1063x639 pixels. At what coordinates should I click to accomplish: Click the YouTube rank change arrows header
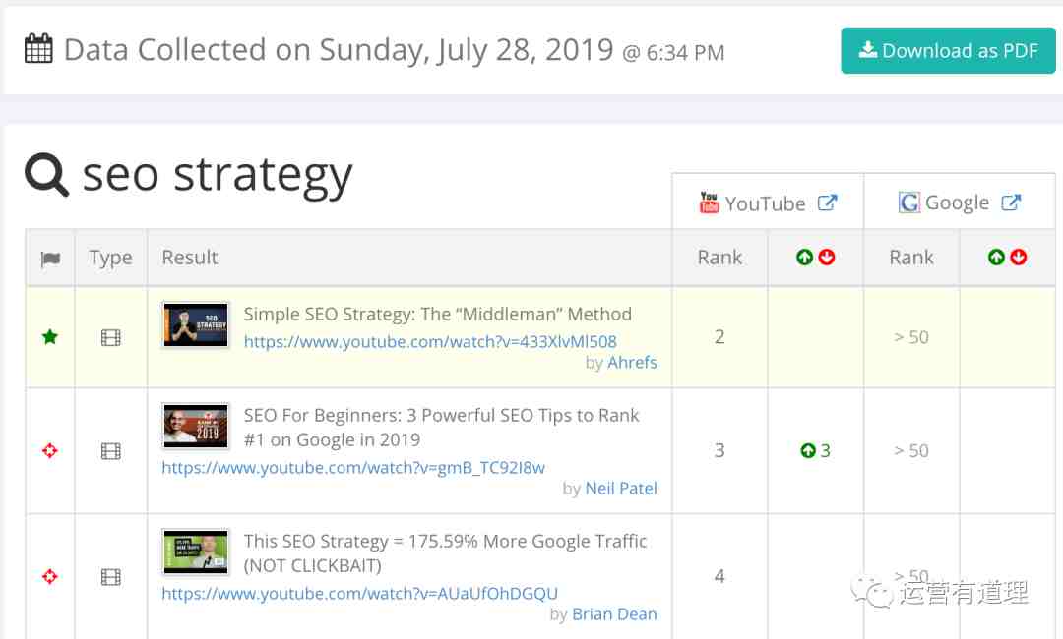[x=816, y=258]
